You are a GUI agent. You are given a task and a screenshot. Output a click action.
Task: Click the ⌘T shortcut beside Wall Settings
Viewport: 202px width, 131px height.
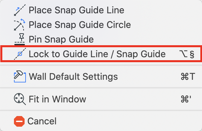(x=188, y=76)
